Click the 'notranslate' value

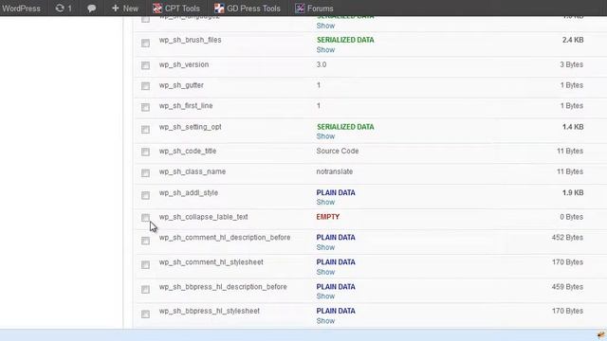pos(335,171)
